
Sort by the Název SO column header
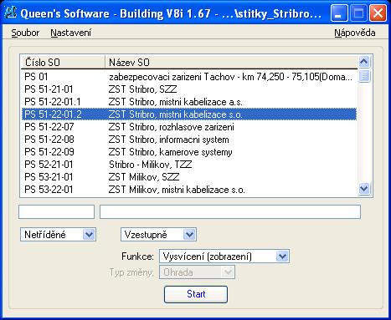231,62
